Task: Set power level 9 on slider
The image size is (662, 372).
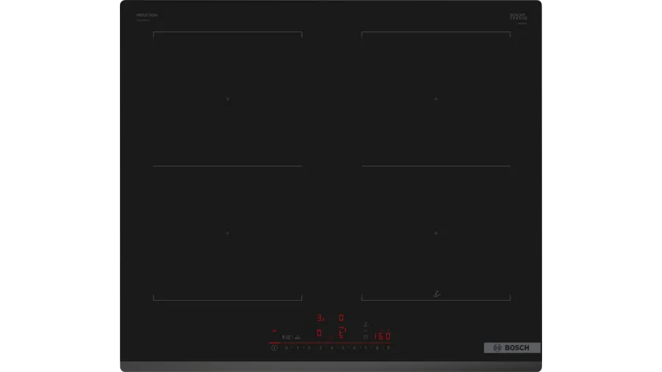Action: pos(388,348)
